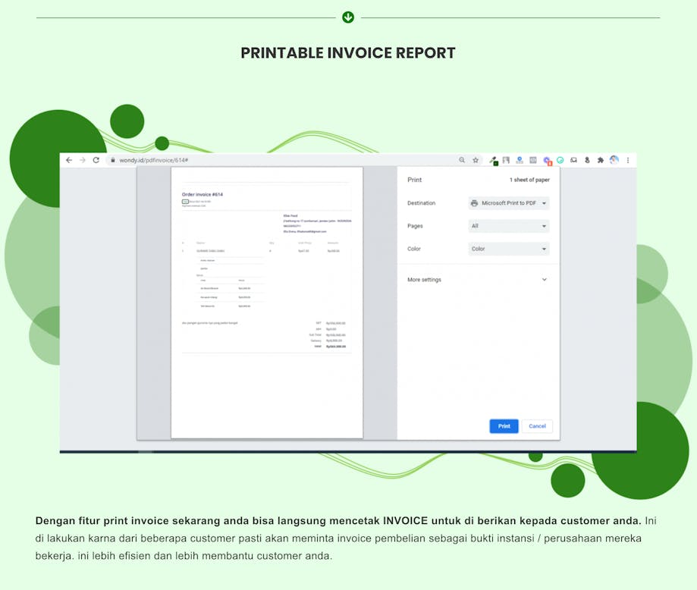Screen dimensions: 697x590
Task: Click the invoice print preview page
Action: pos(267,302)
